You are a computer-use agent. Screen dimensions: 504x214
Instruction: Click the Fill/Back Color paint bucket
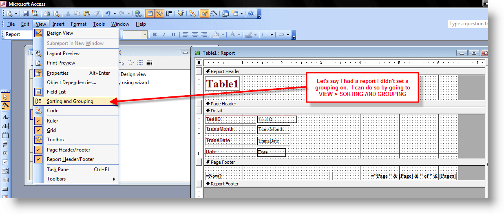pyautogui.click(x=217, y=35)
